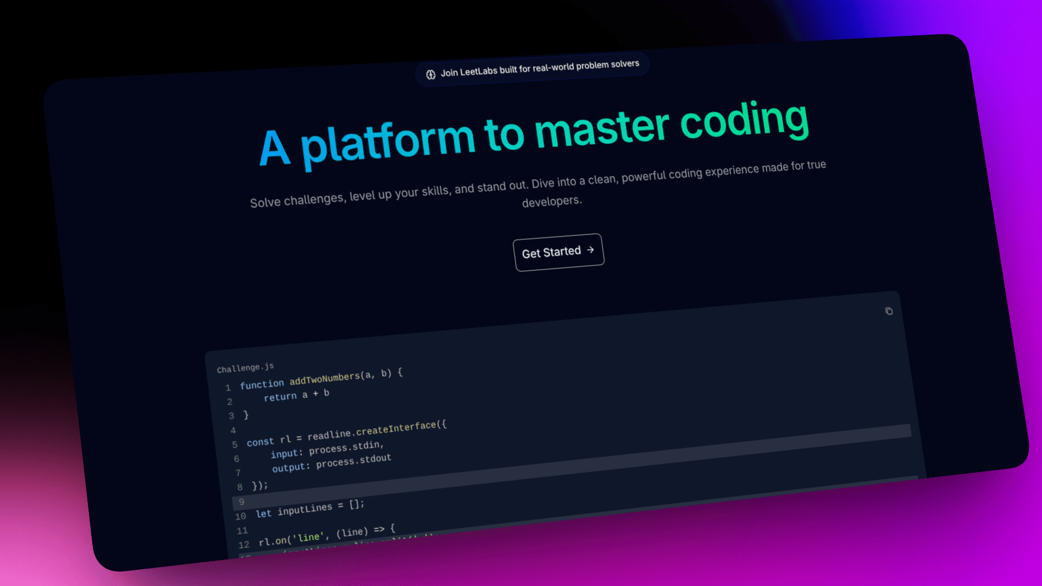Screen dimensions: 1042x586
Task: Click the 'output: process.stdout' line
Action: 332,463
